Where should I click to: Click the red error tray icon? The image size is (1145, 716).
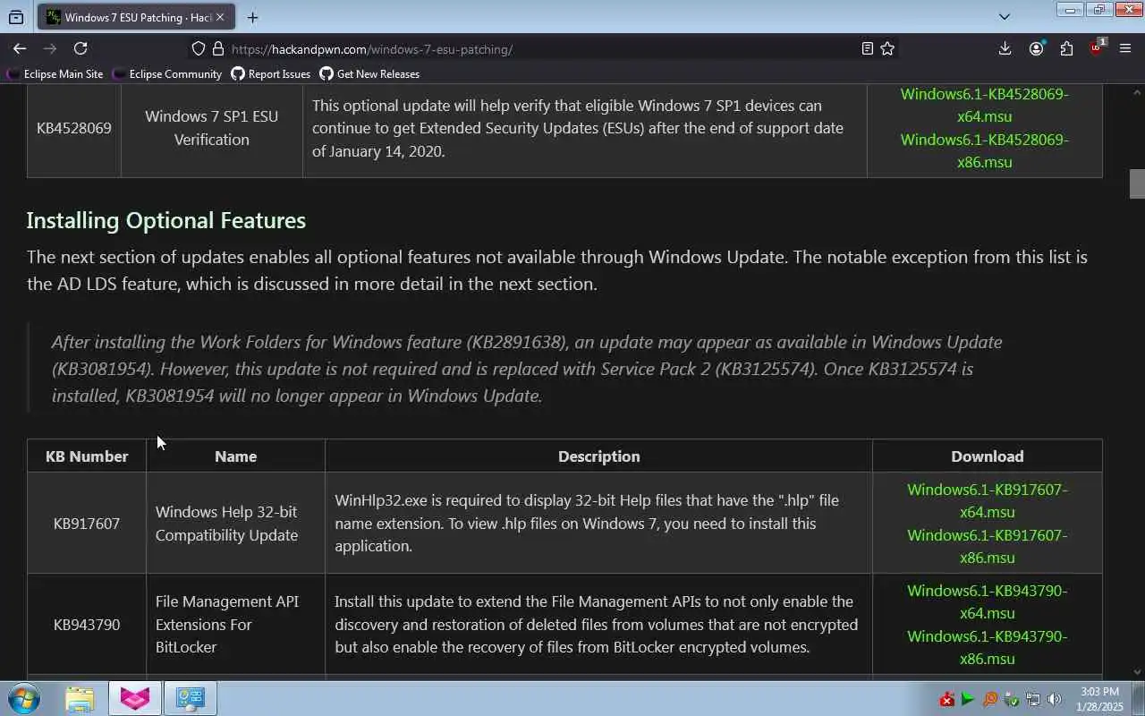click(946, 699)
